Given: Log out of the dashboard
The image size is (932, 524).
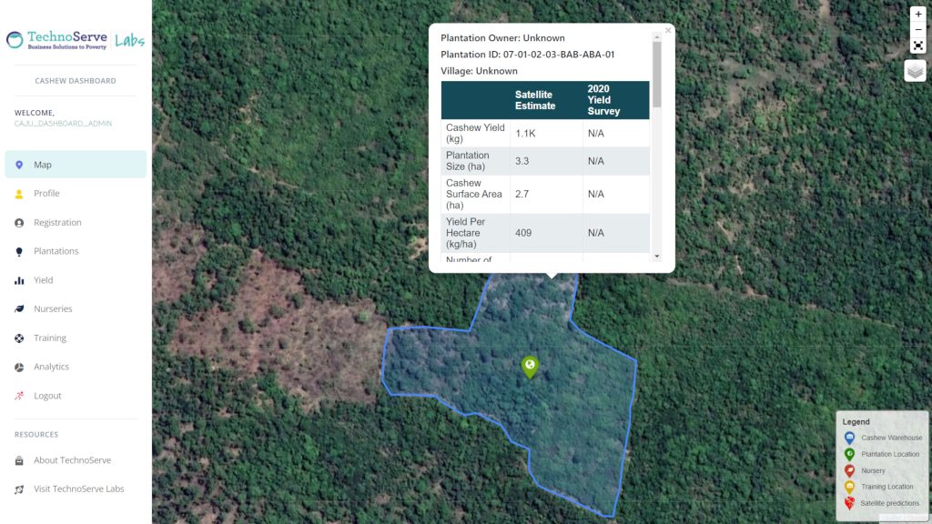Looking at the screenshot, I should tap(47, 396).
